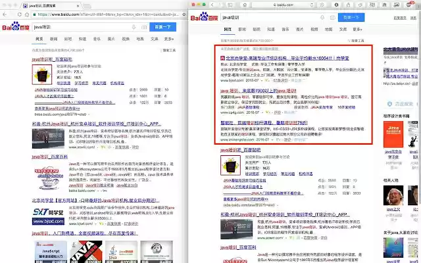Open 新闻 tab in Chrome Baidu
Image resolution: width=421 pixels, height=263 pixels.
point(54,39)
